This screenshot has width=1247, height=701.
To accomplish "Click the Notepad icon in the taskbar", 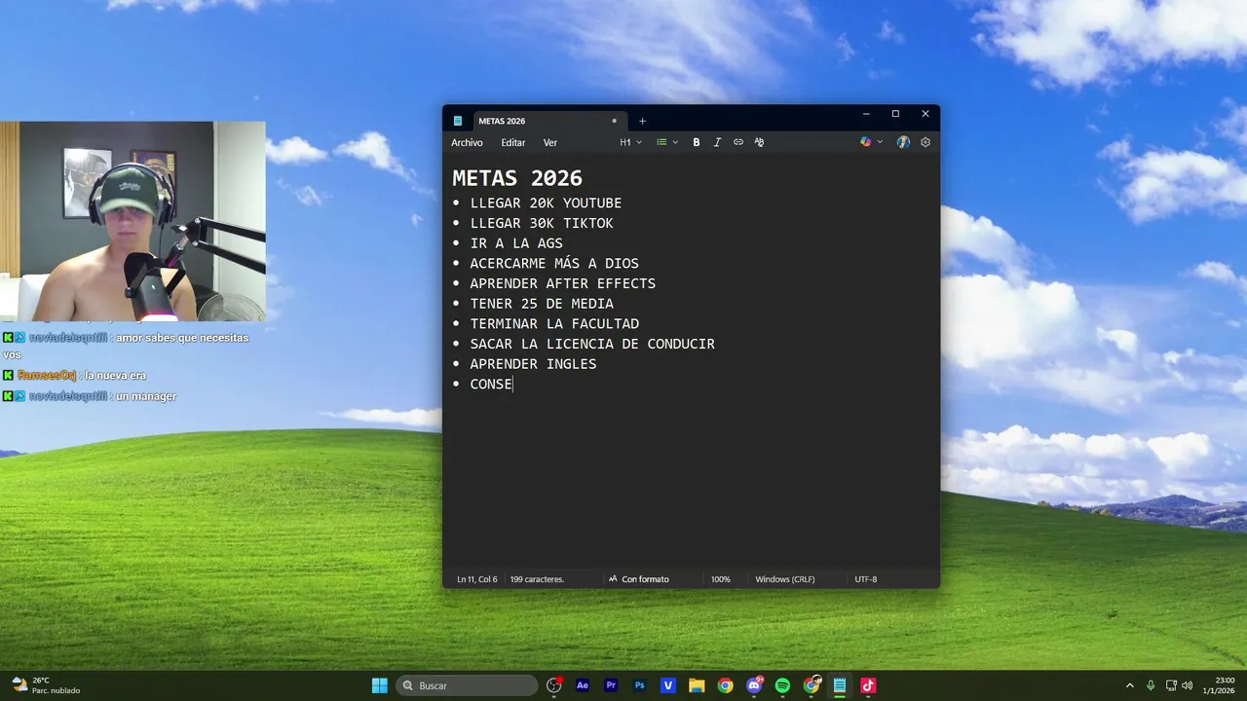I will [840, 685].
